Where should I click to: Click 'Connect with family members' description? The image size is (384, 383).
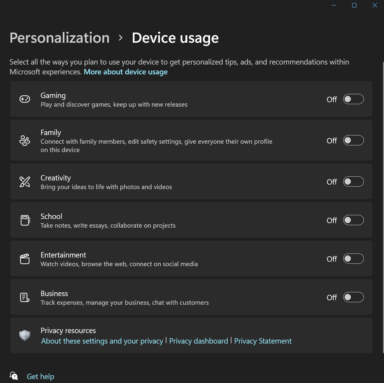pos(156,146)
